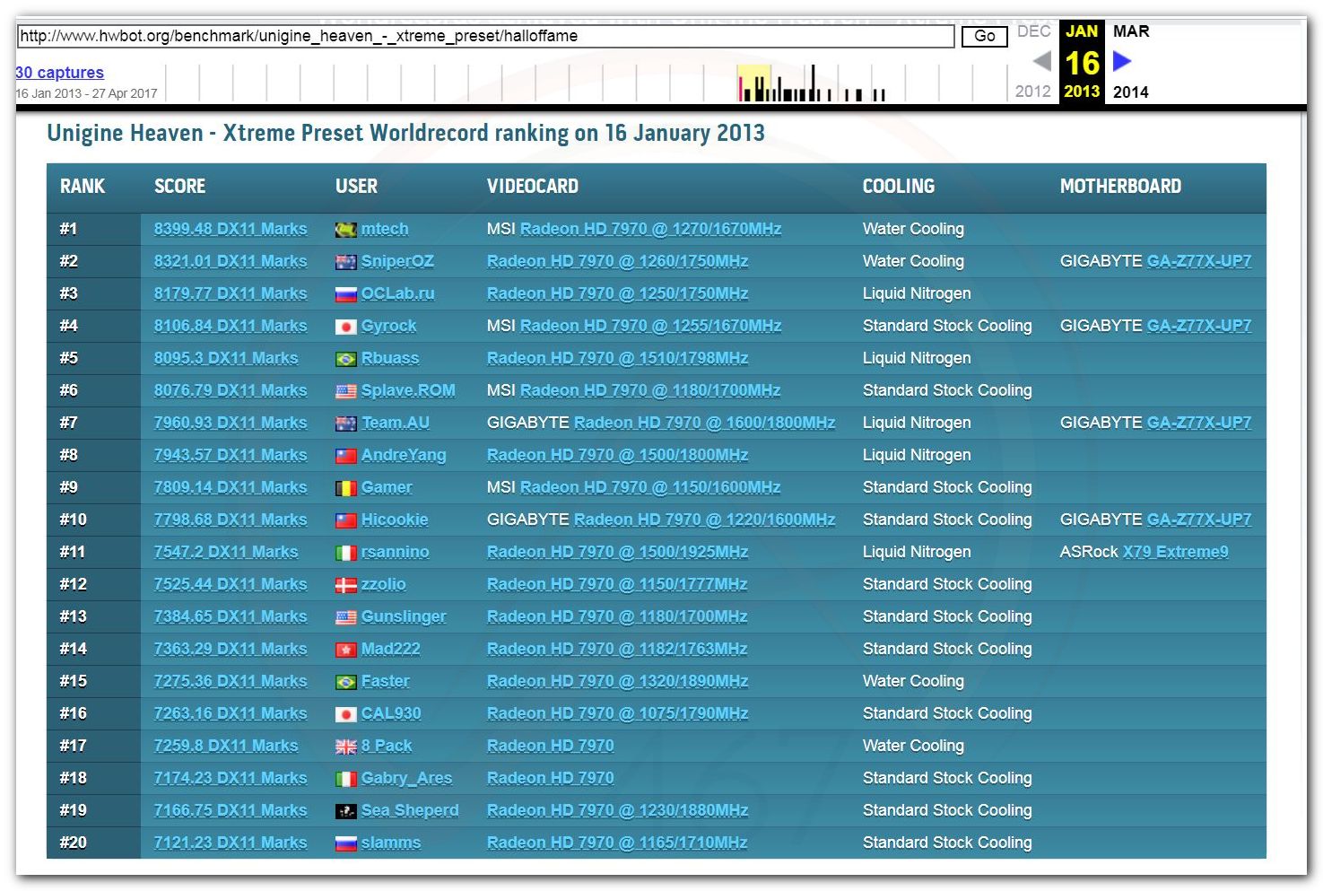Image resolution: width=1323 pixels, height=891 pixels.
Task: Select the DEC 2012 capture month
Action: pos(1033,31)
